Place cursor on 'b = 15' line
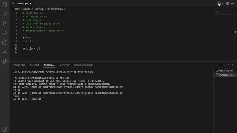The height and width of the screenshot is (133, 237). pyautogui.click(x=27, y=41)
